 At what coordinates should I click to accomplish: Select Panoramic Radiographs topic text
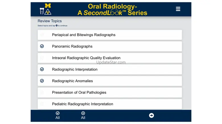(72, 46)
